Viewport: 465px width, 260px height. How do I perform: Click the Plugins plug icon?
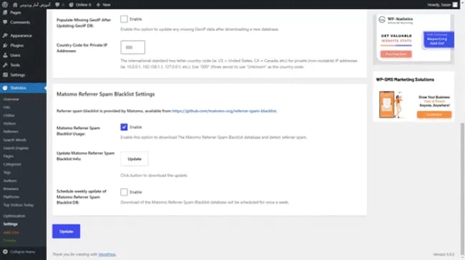(5, 45)
